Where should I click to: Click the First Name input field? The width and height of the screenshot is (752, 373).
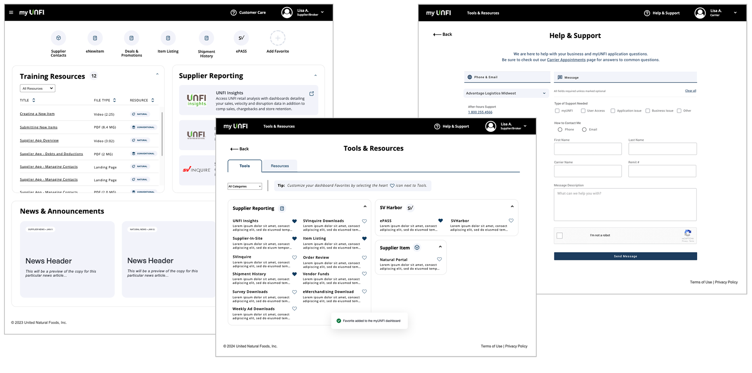click(588, 149)
